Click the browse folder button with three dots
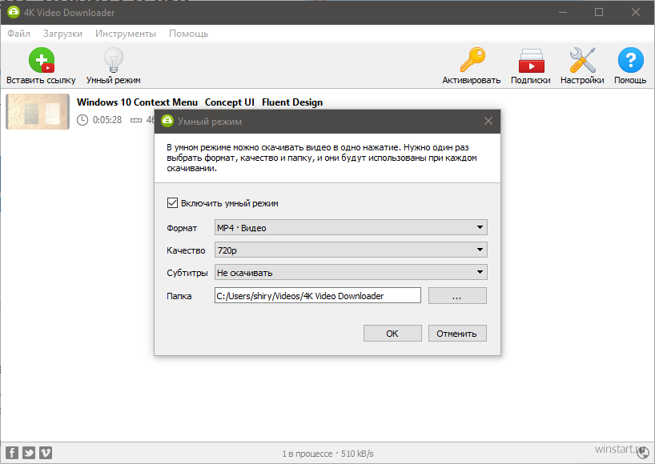Viewport: 655px width, 464px height. click(457, 295)
